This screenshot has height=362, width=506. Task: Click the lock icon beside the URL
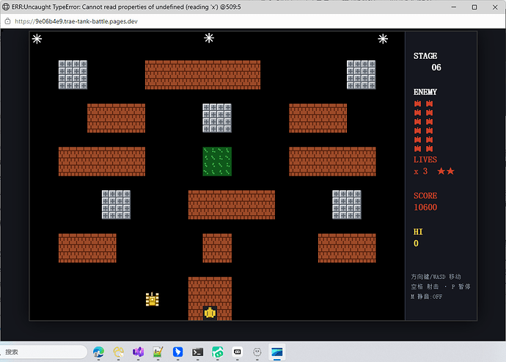[7, 21]
